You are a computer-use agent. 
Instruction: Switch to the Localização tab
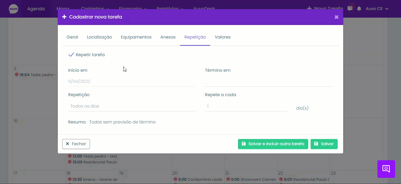coord(99,37)
